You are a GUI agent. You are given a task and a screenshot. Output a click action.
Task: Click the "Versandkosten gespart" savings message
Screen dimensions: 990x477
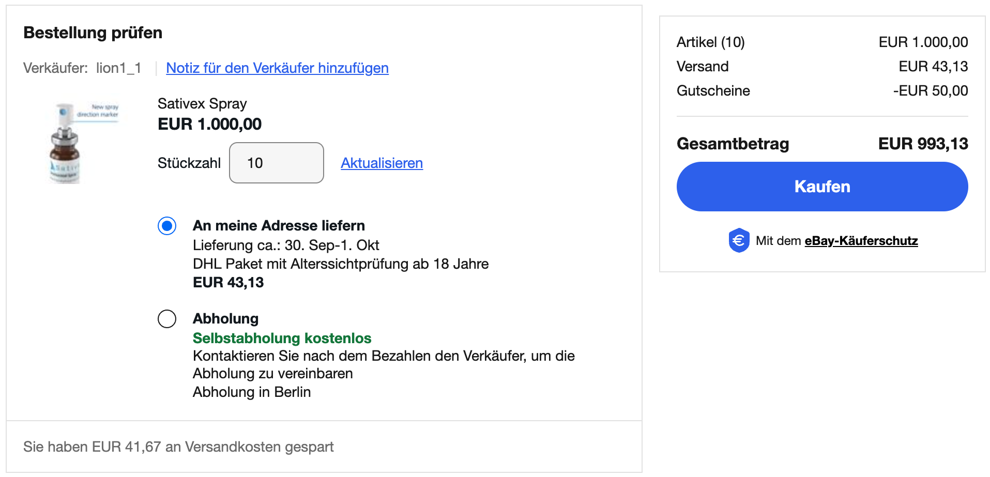178,447
